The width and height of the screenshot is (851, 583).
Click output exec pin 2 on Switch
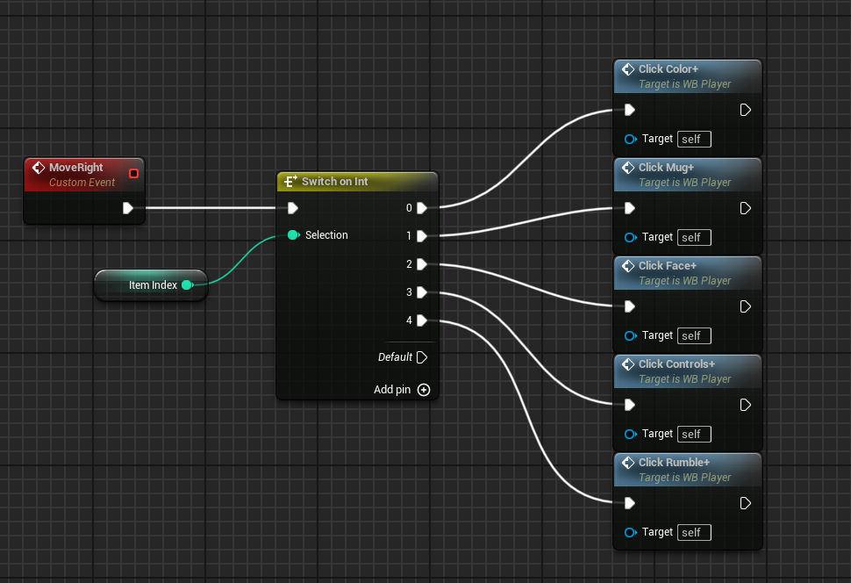pyautogui.click(x=422, y=264)
